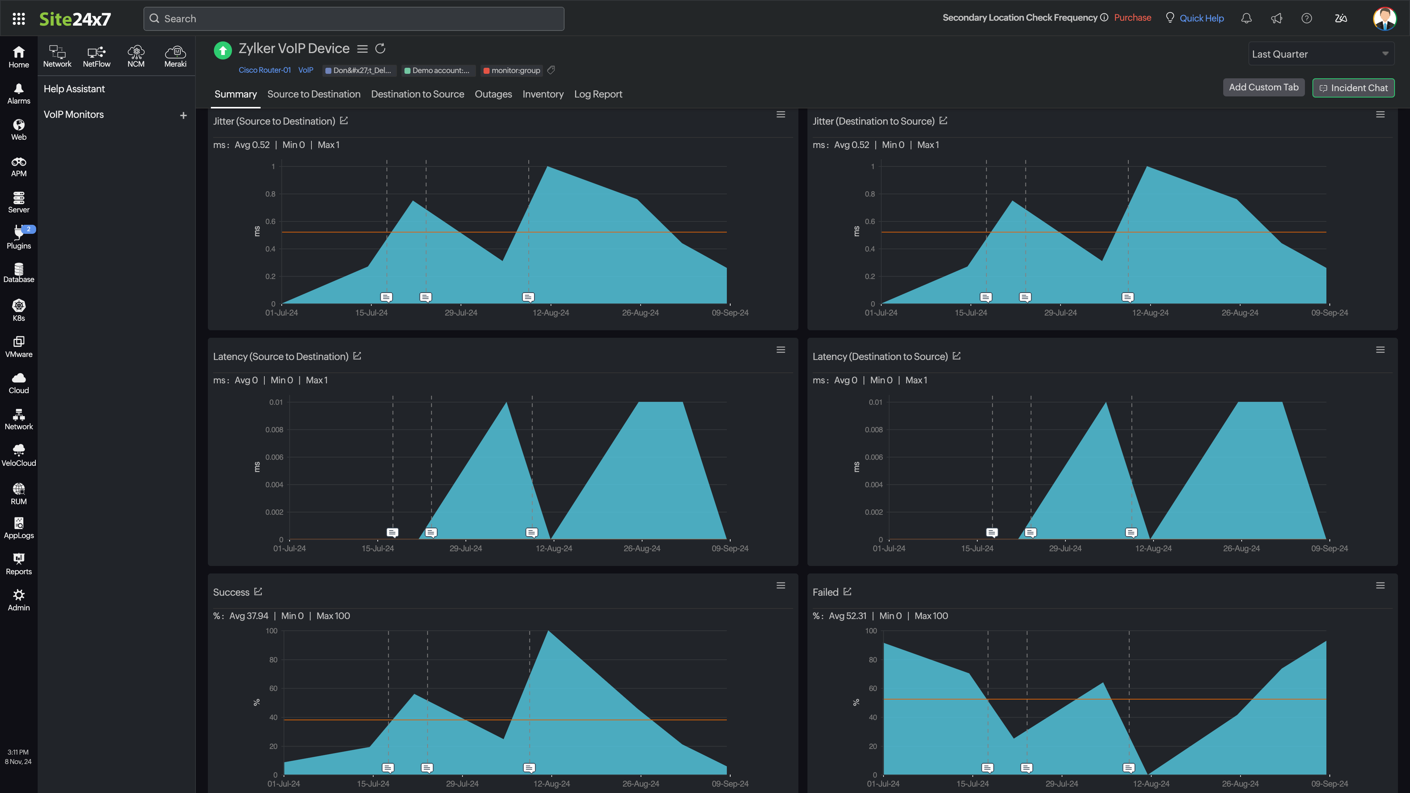Screen dimensions: 1410x793
Task: Open the Last Quarter time period dropdown
Action: pos(1320,53)
